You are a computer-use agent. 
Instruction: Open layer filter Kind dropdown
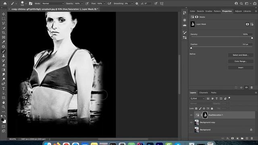[x=197, y=98]
